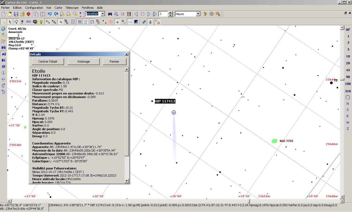This screenshot has width=352, height=212.
Task: Click the binoculars search icon
Action: [x=110, y=14]
